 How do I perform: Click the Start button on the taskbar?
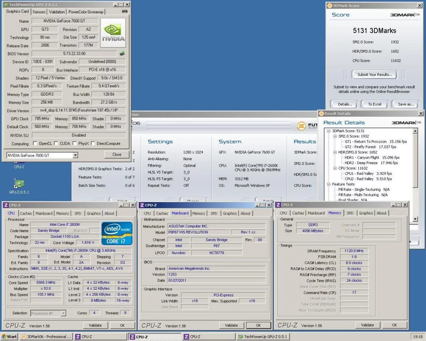click(9, 336)
